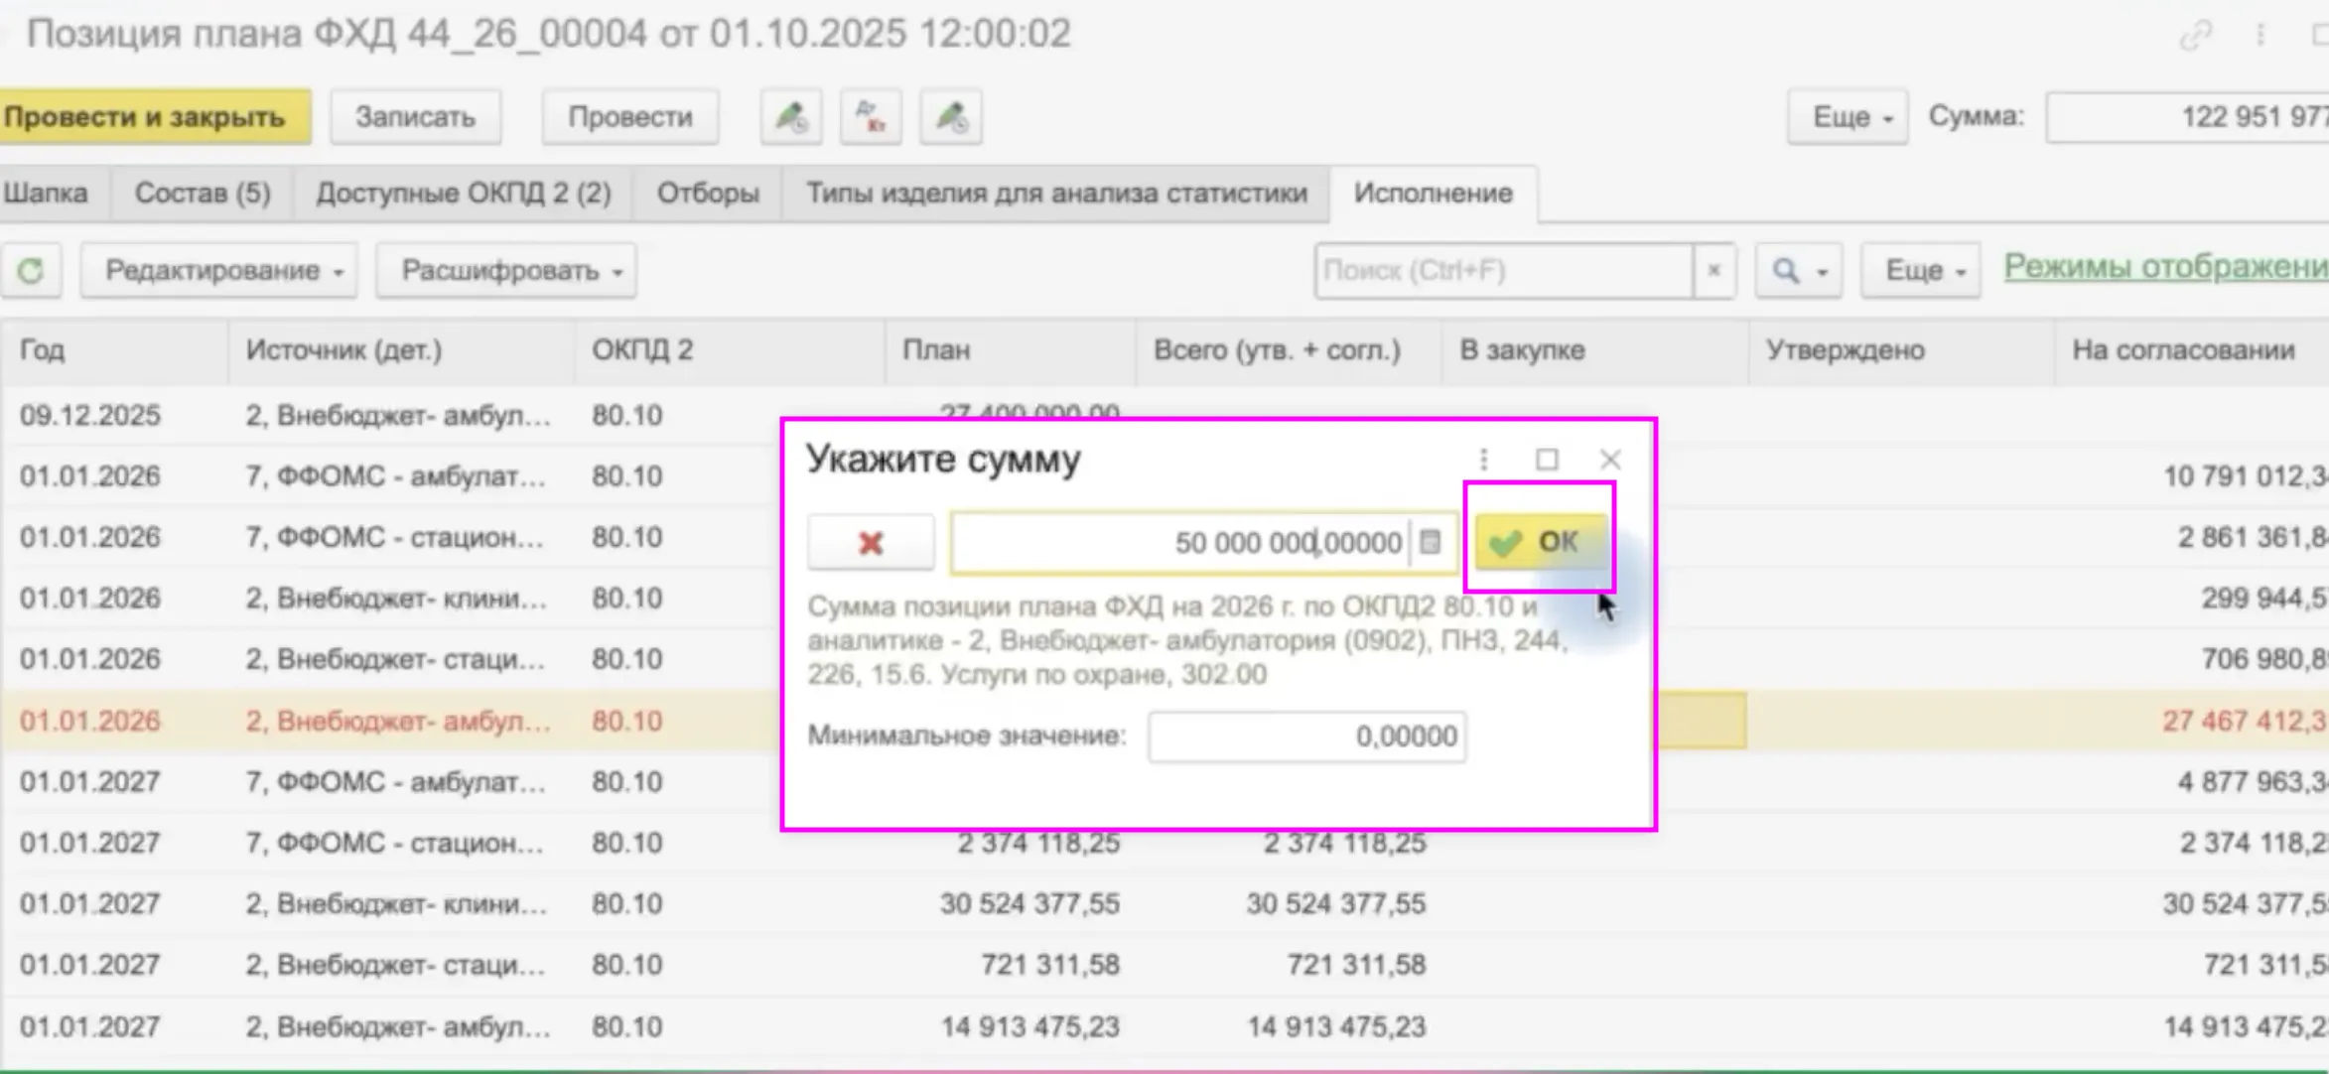The image size is (2329, 1074).
Task: Click the Минимальное значение field
Action: point(1306,737)
